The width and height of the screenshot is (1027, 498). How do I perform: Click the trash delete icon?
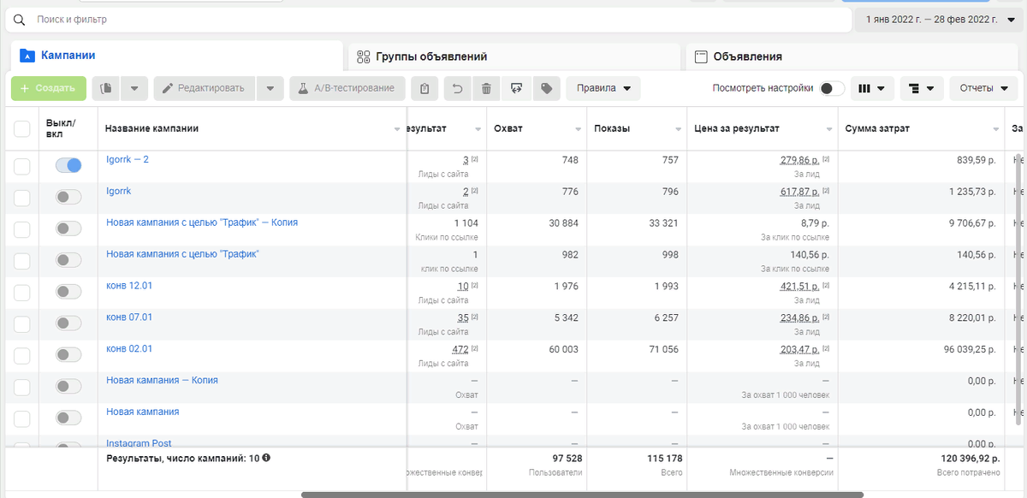coord(486,88)
